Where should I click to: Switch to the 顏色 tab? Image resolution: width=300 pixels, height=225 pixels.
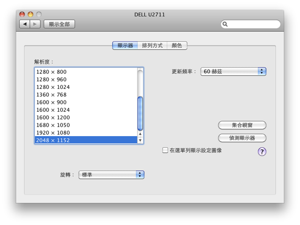point(177,45)
